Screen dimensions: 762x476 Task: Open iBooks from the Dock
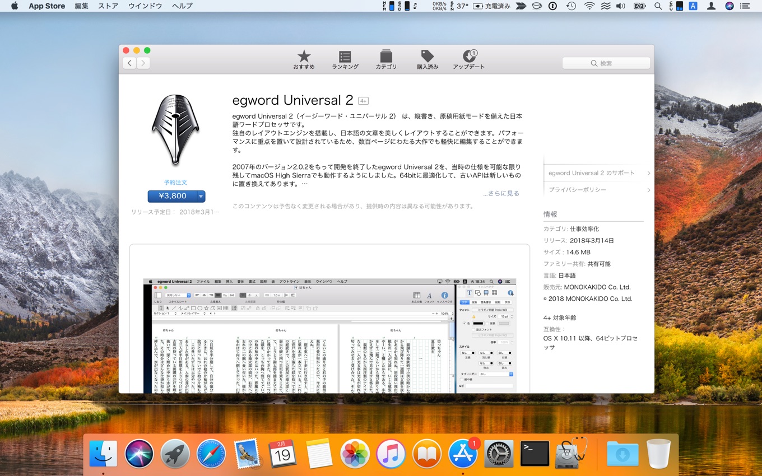click(427, 454)
